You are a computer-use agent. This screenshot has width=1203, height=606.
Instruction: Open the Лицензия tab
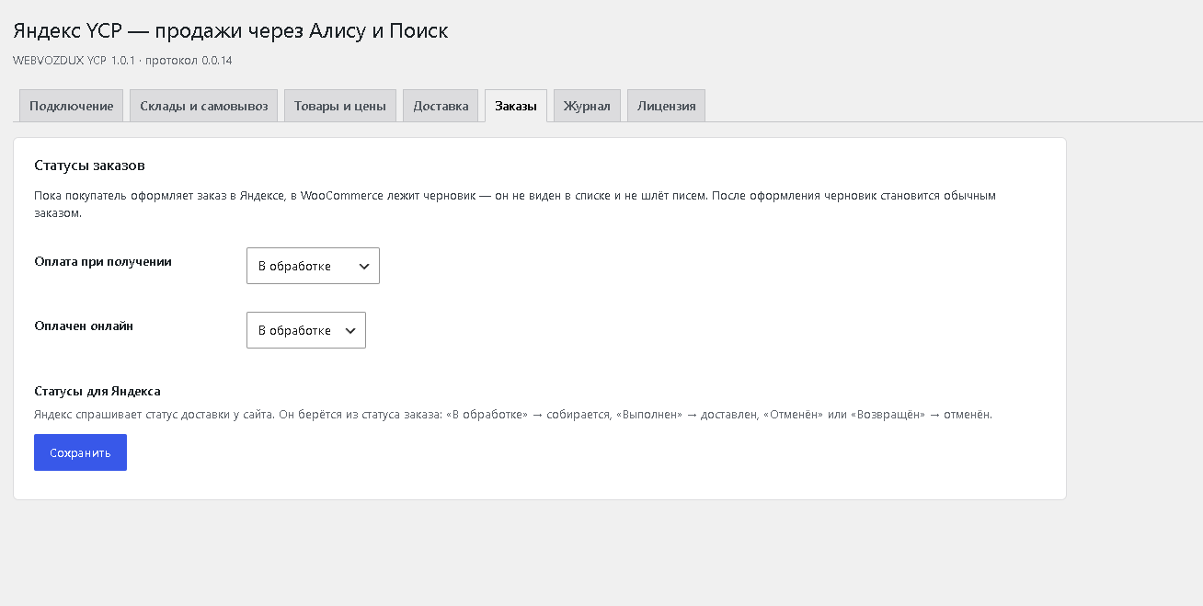point(667,106)
